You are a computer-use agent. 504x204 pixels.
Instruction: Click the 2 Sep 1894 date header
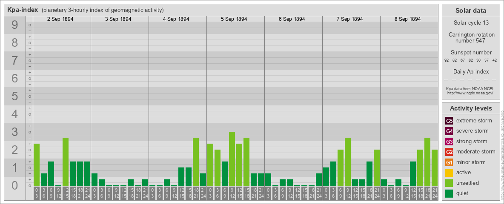pyautogui.click(x=60, y=19)
